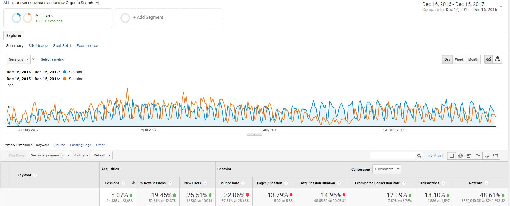Screen dimensions: 510x206
Task: Click the search magnifier icon in table filter
Action: click(419, 156)
